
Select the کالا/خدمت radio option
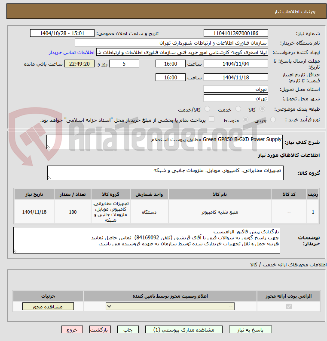tap(208, 109)
